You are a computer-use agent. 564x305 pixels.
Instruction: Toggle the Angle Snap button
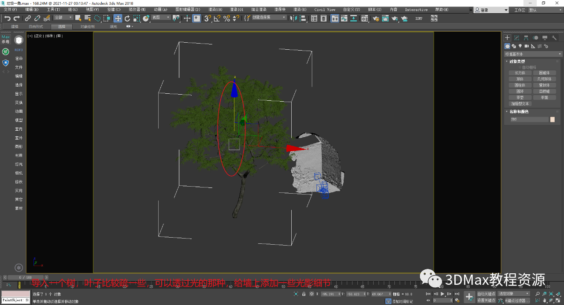click(x=217, y=18)
